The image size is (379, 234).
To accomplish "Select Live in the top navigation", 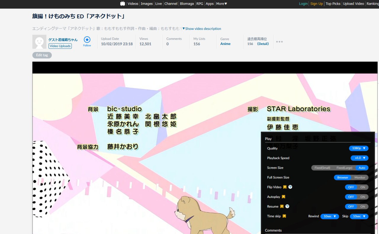I will tap(159, 4).
